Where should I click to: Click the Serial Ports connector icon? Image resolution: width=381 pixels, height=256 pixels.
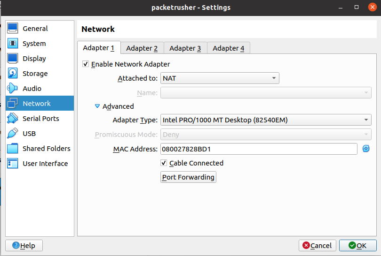point(12,119)
